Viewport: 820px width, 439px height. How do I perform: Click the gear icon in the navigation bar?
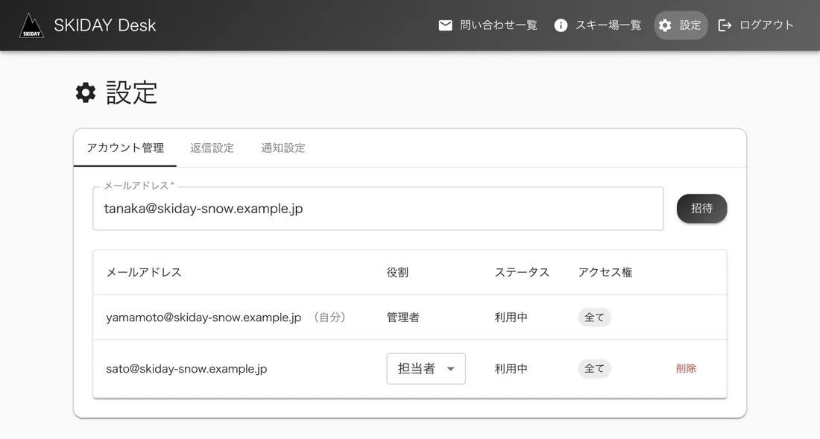click(x=665, y=25)
